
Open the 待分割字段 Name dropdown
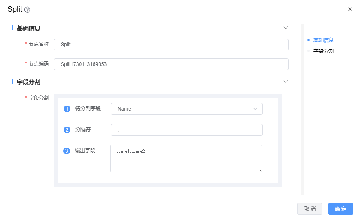[186, 109]
